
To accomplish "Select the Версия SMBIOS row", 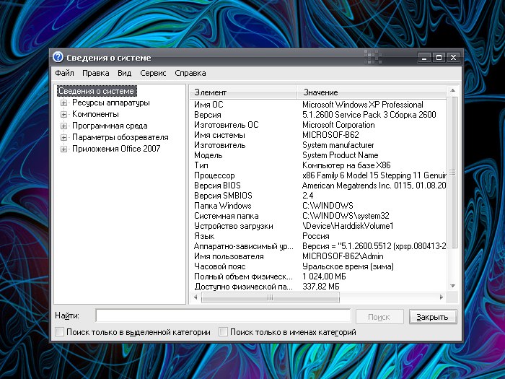I will pyautogui.click(x=319, y=196).
